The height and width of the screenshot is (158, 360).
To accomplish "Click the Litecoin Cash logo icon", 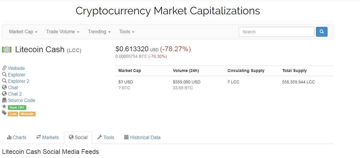I will click(6, 50).
